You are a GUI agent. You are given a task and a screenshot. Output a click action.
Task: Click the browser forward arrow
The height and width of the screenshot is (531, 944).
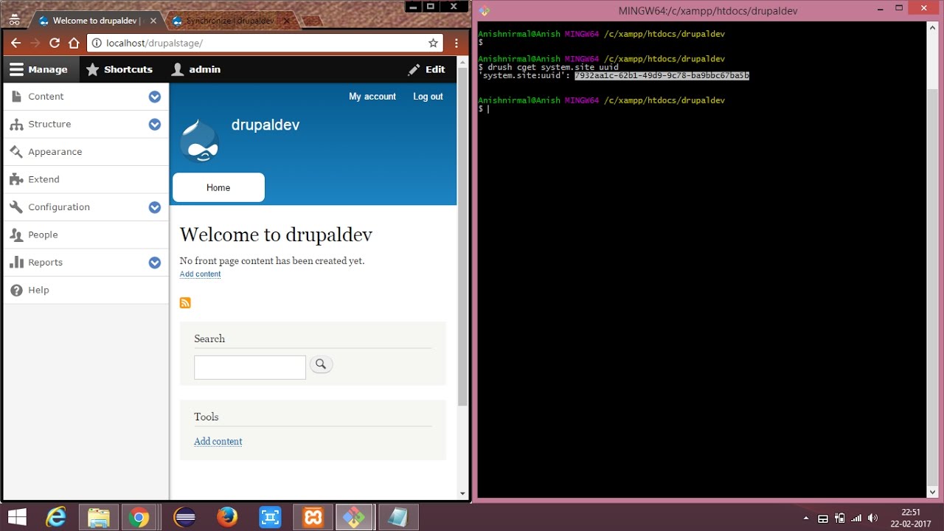(x=35, y=43)
